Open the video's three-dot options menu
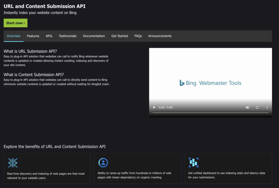This screenshot has width=279, height=188. click(267, 108)
